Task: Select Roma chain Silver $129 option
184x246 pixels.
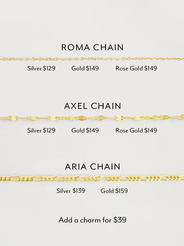Action: 41,68
